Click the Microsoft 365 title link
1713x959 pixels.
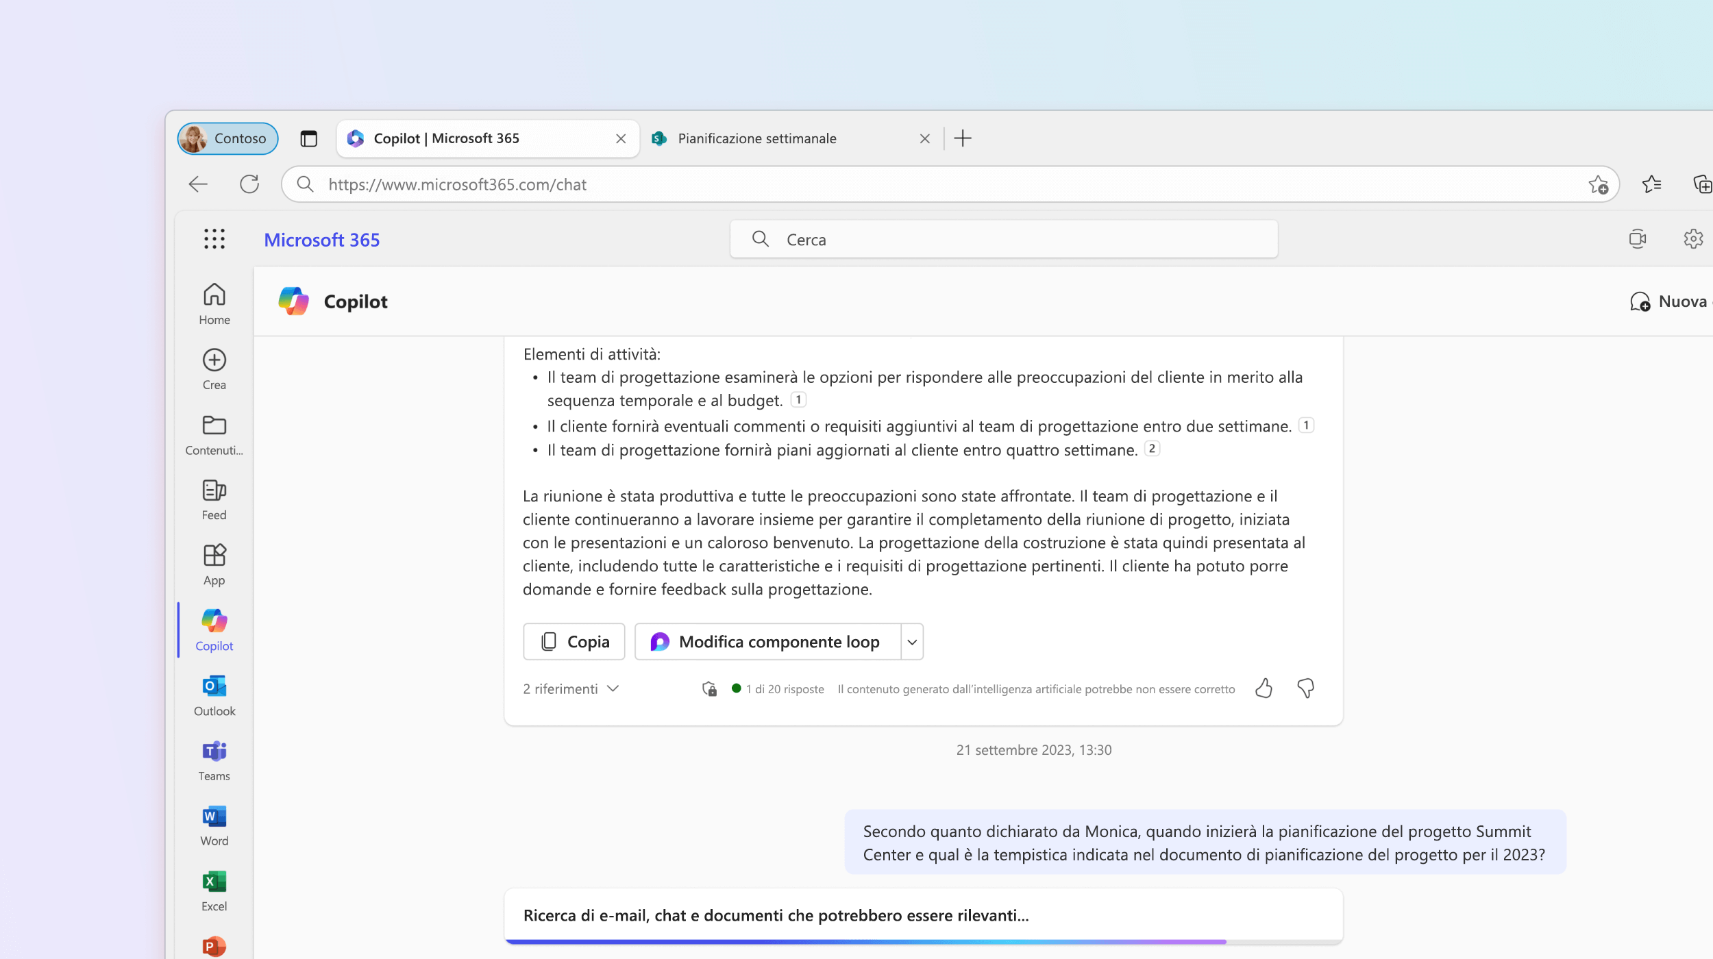point(322,240)
